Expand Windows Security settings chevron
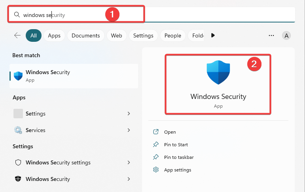The height and width of the screenshot is (192, 305). (129, 162)
